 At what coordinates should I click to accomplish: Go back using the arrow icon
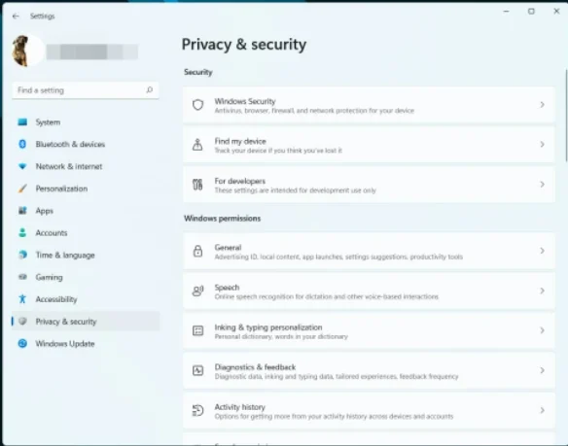16,17
